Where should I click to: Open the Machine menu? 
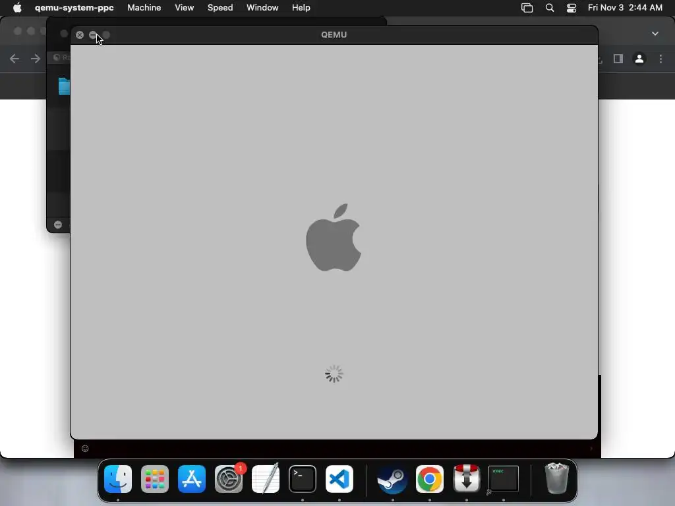pyautogui.click(x=144, y=8)
